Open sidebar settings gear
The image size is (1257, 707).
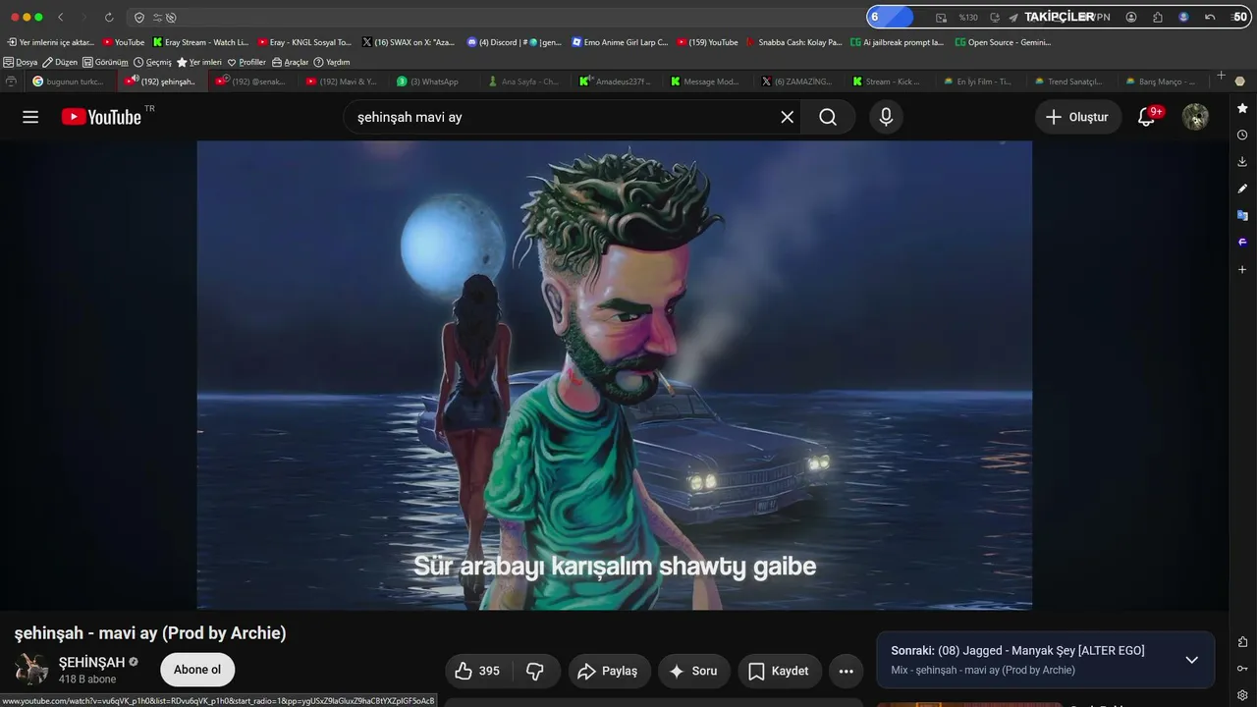1242,695
